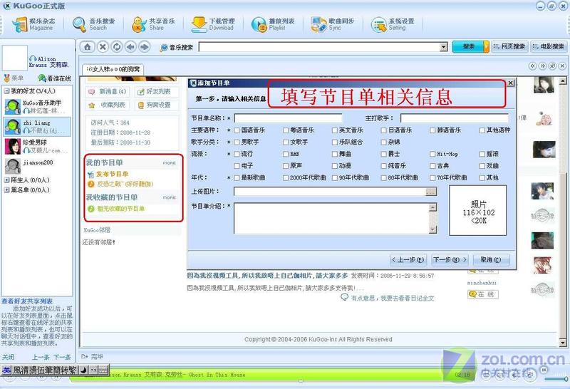Click the 节目单介绍 text area
The height and width of the screenshot is (389, 570).
click(x=331, y=218)
